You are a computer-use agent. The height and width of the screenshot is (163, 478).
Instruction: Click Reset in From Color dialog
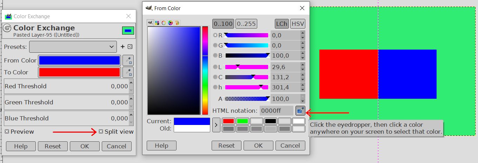pyautogui.click(x=226, y=146)
